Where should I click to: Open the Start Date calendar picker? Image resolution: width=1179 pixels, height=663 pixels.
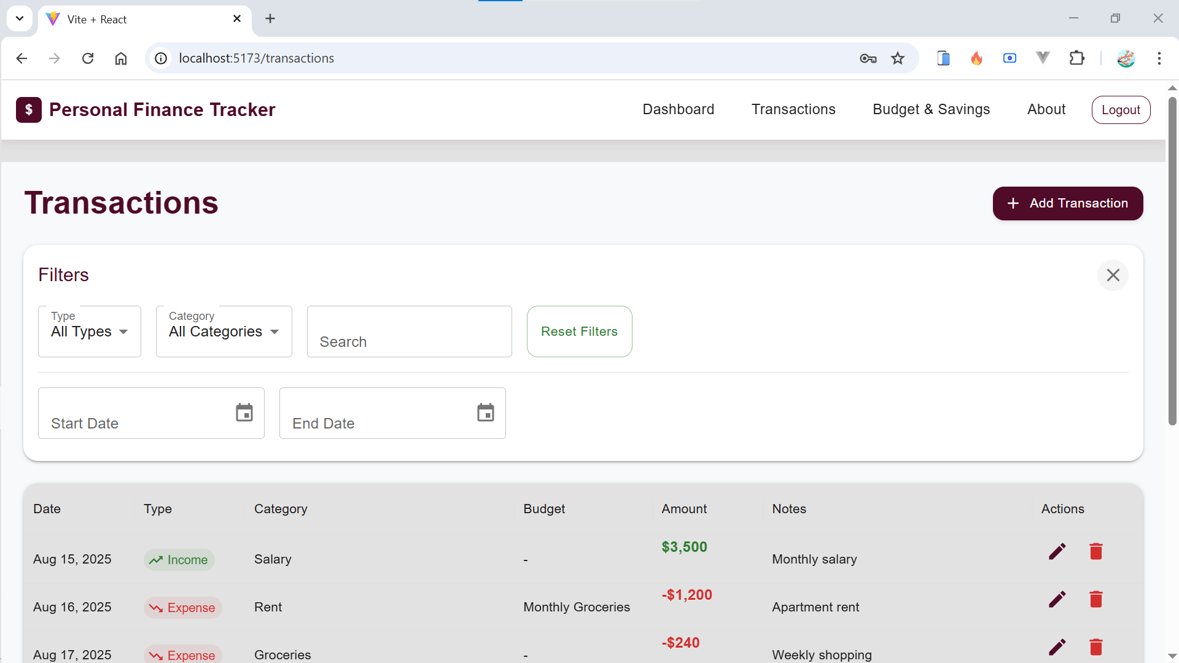[244, 413]
